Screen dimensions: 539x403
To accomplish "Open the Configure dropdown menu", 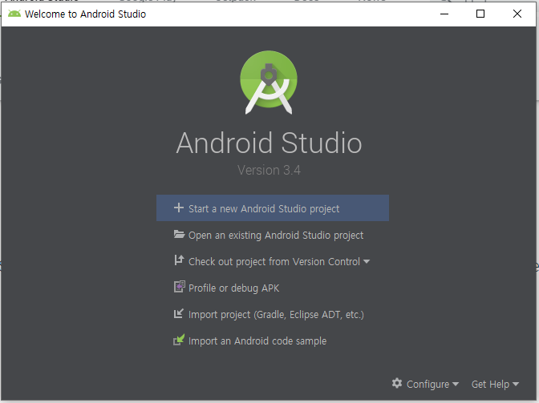I will coord(425,384).
